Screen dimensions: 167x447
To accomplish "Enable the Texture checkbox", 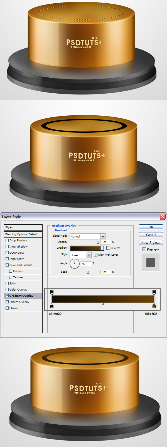I will [11, 277].
